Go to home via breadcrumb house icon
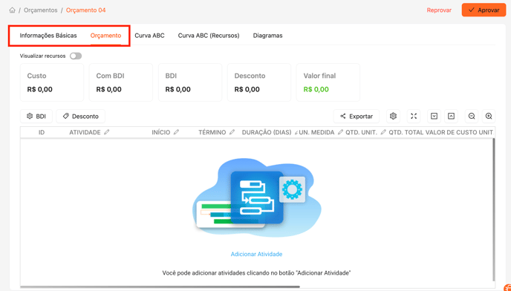The width and height of the screenshot is (511, 291). point(13,10)
